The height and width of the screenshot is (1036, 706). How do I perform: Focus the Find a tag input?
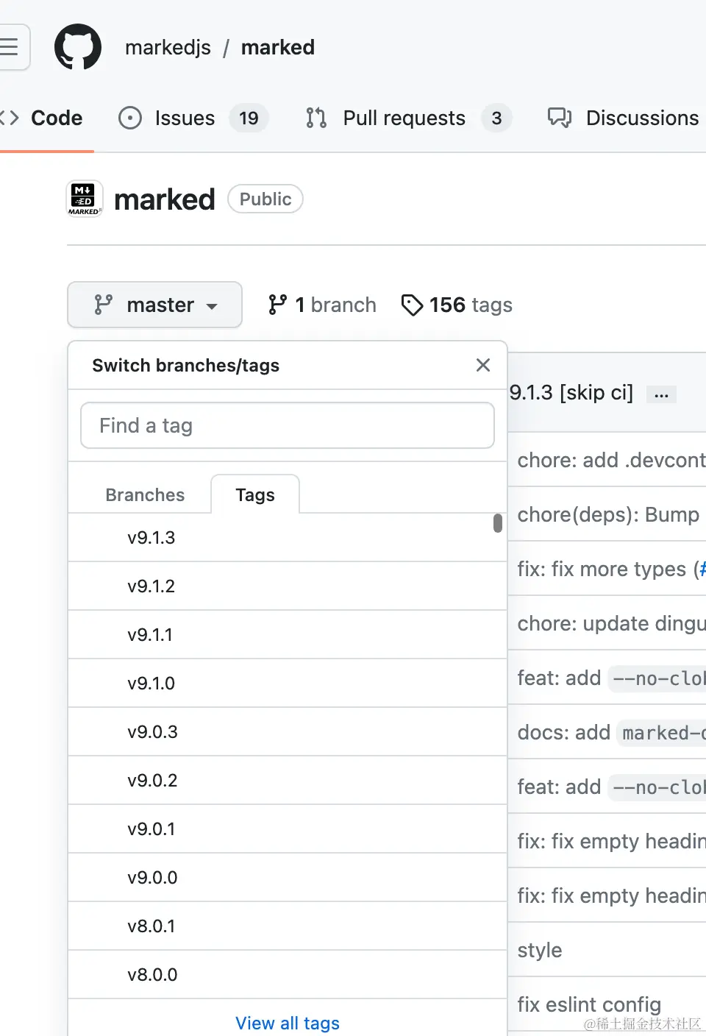pyautogui.click(x=288, y=425)
